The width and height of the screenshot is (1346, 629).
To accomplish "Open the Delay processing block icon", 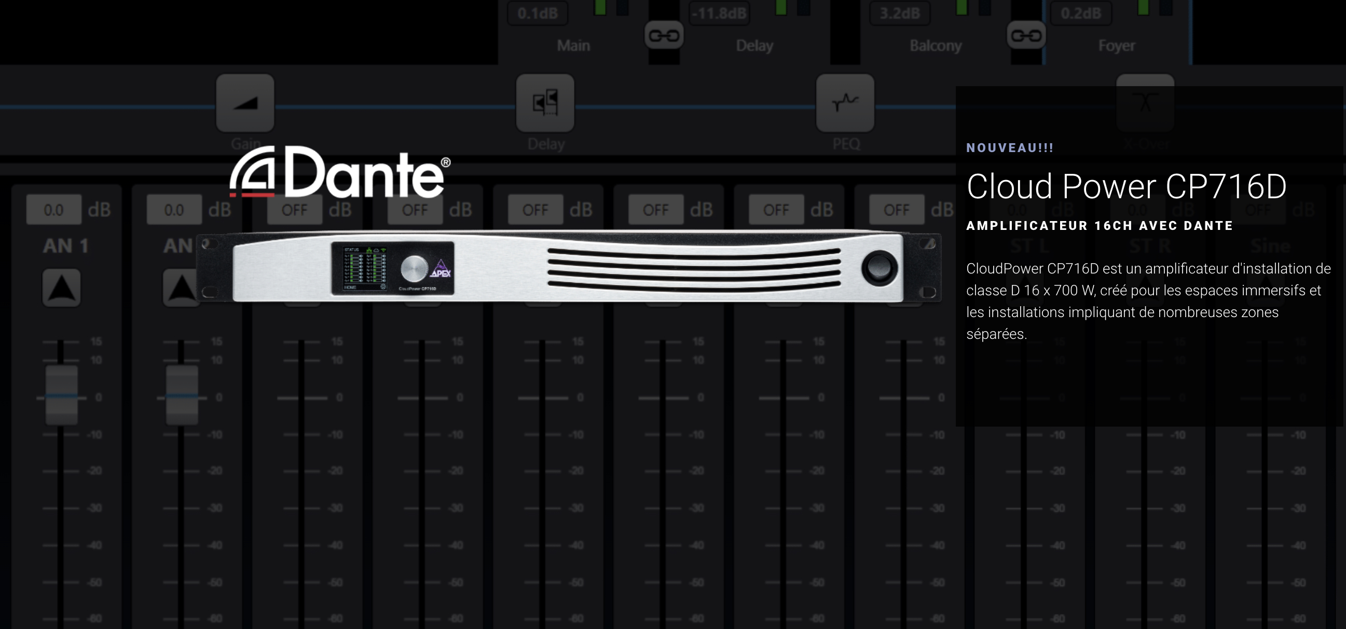I will click(545, 103).
